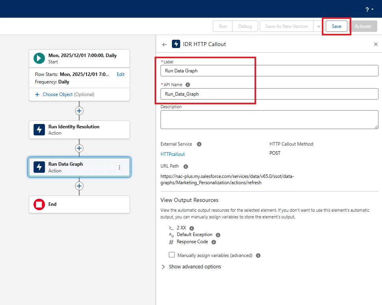The width and height of the screenshot is (382, 305).
Task: Enable Manually assign variables (advanced)
Action: [172, 255]
